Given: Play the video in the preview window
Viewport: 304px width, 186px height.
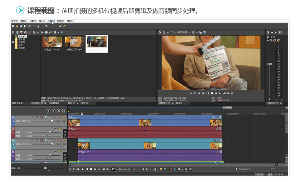Looking at the screenshot, I should point(204,93).
